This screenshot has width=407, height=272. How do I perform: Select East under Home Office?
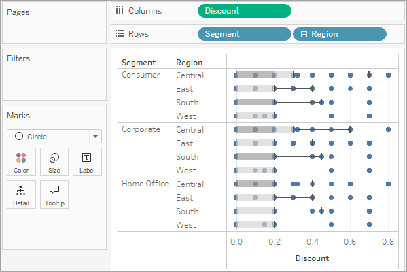185,197
